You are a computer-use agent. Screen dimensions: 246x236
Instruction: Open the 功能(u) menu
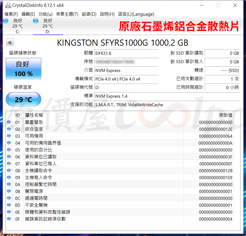click(46, 14)
